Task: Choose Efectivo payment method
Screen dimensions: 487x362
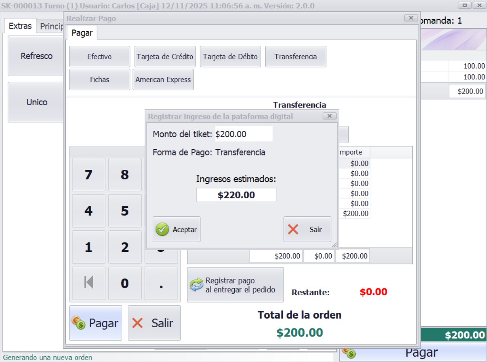Action: coord(99,56)
